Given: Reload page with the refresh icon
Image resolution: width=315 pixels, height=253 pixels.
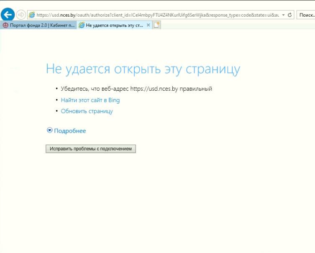Looking at the screenshot, I should 289,15.
